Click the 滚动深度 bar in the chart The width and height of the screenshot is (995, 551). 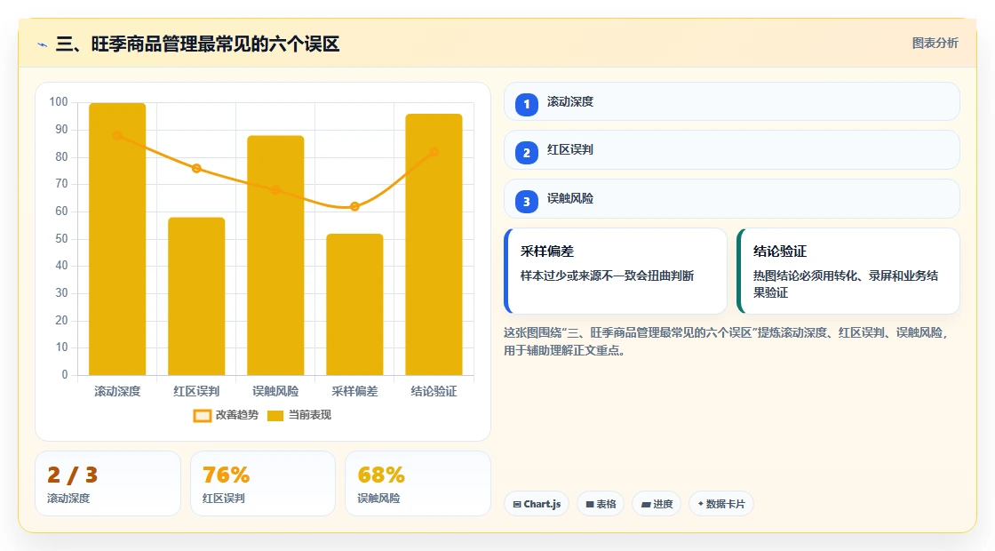pos(117,239)
